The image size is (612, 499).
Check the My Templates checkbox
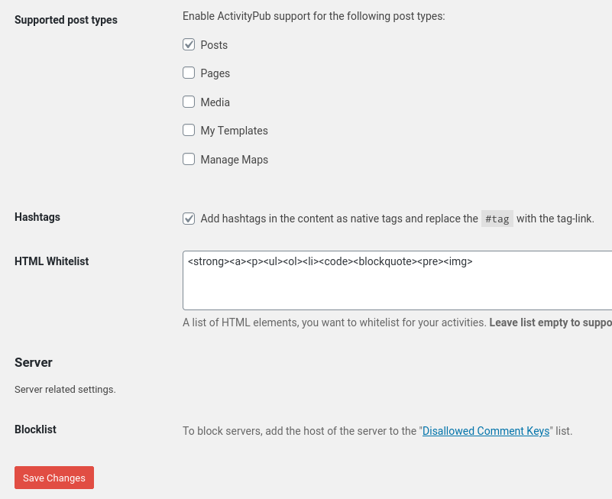coord(189,130)
